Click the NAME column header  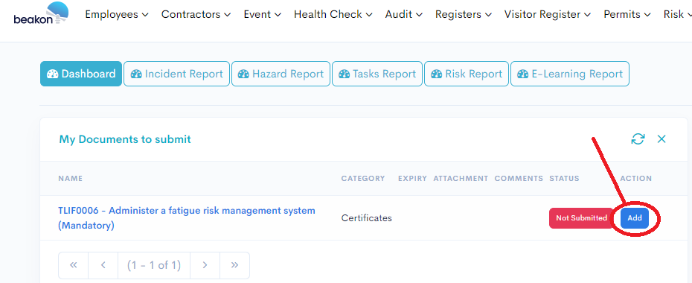click(70, 179)
